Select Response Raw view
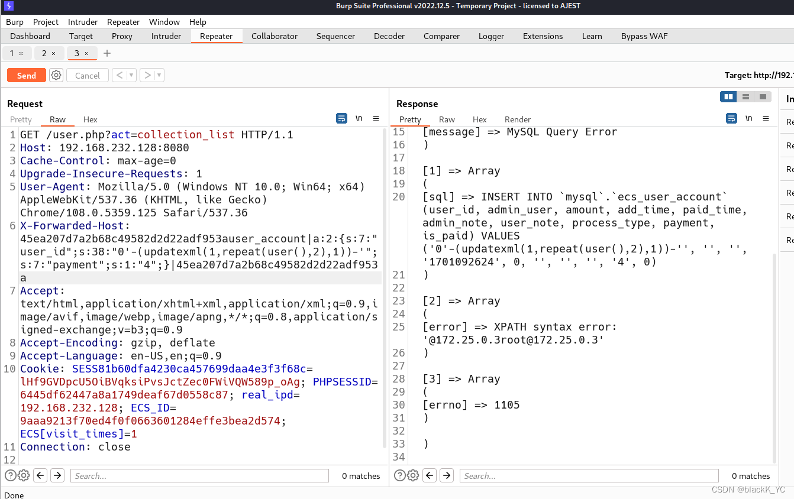 pos(447,119)
